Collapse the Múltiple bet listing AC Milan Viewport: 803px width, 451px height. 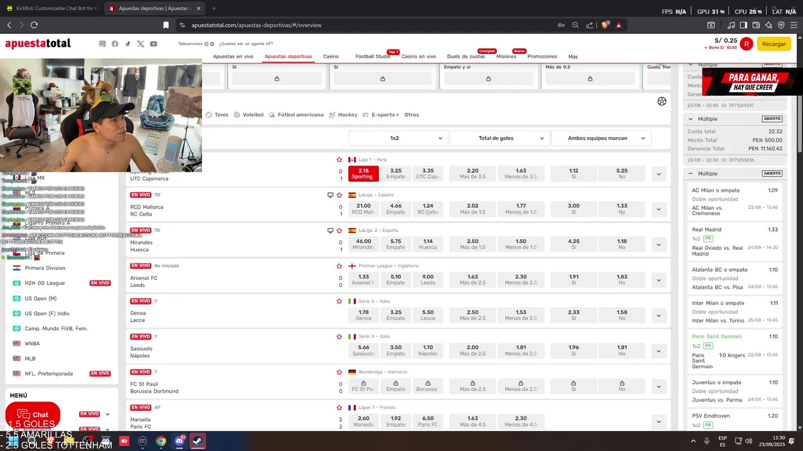[691, 174]
